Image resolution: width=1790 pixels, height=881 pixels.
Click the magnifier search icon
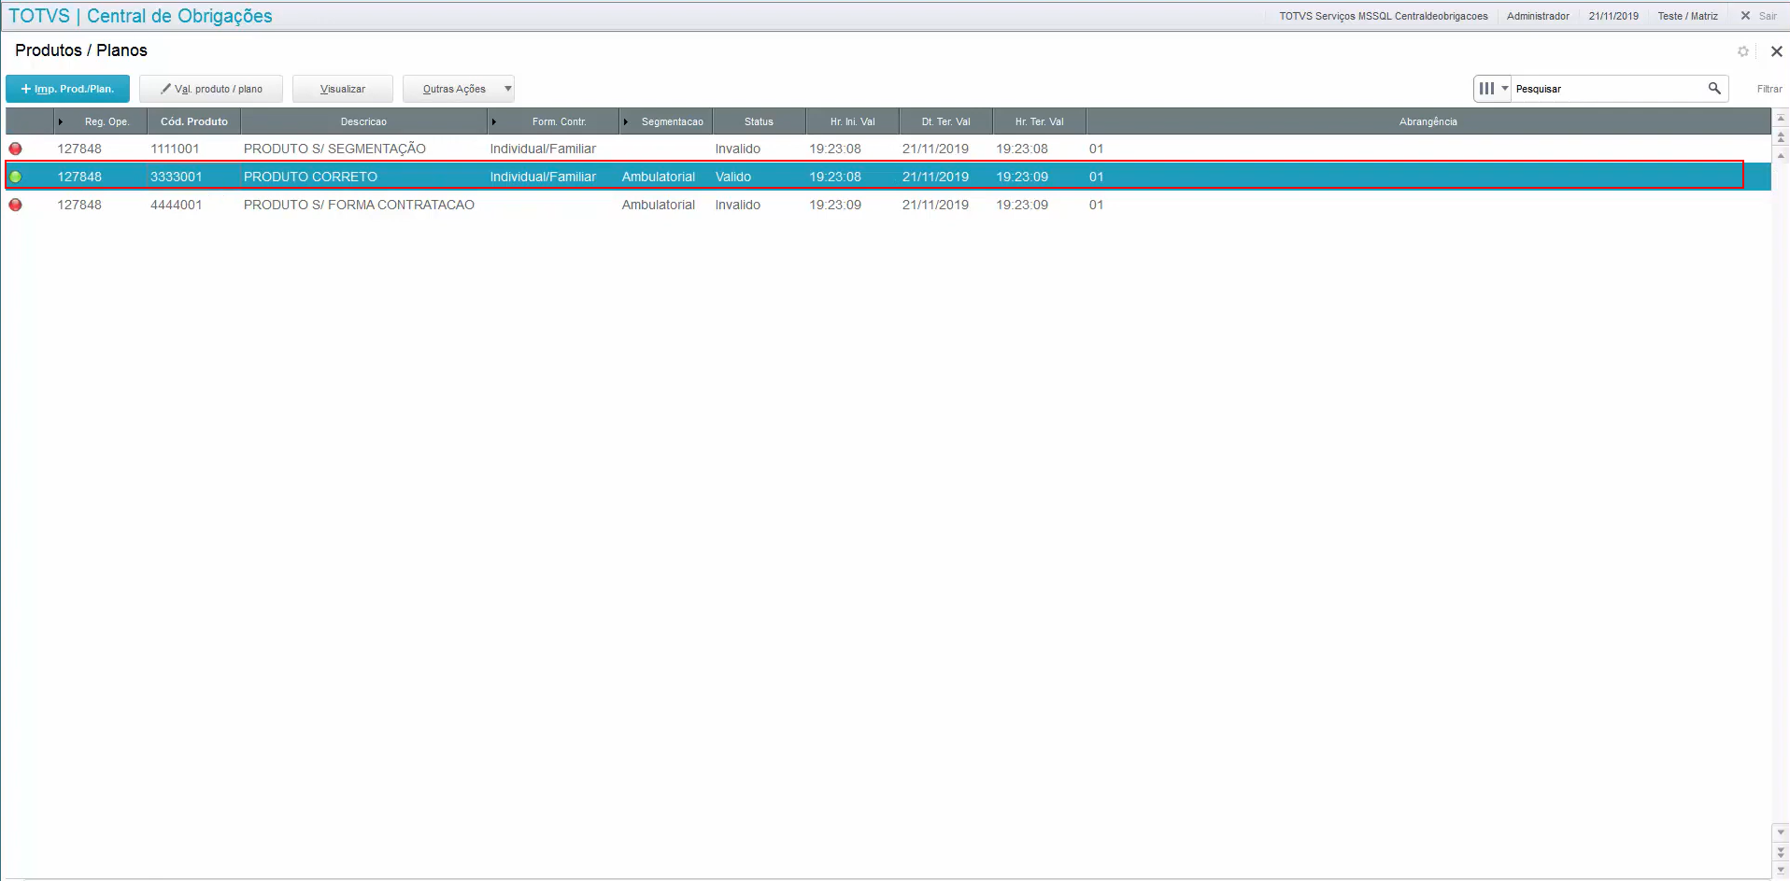tap(1714, 88)
